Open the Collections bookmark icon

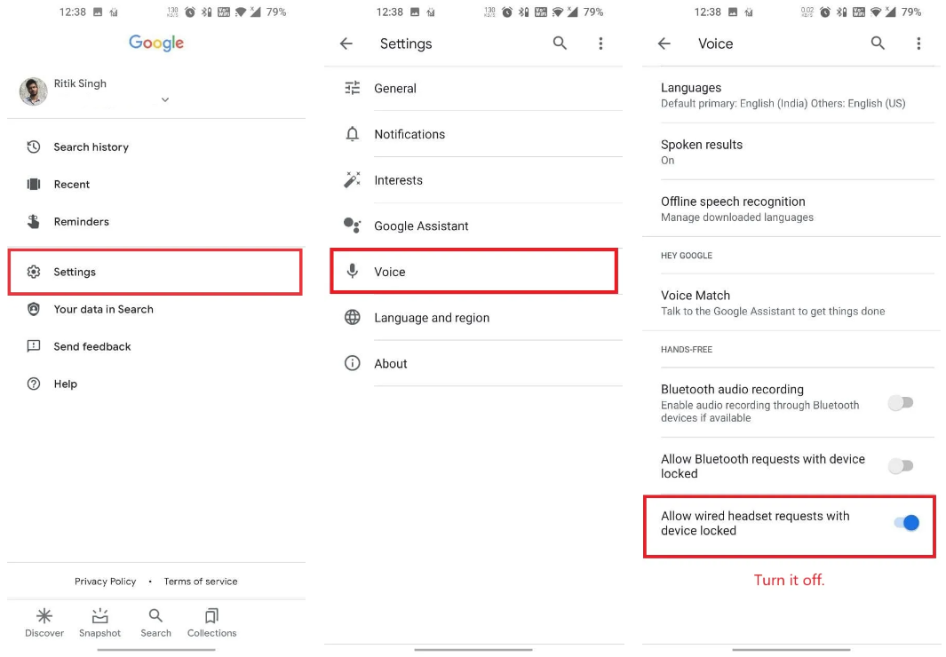pyautogui.click(x=211, y=615)
